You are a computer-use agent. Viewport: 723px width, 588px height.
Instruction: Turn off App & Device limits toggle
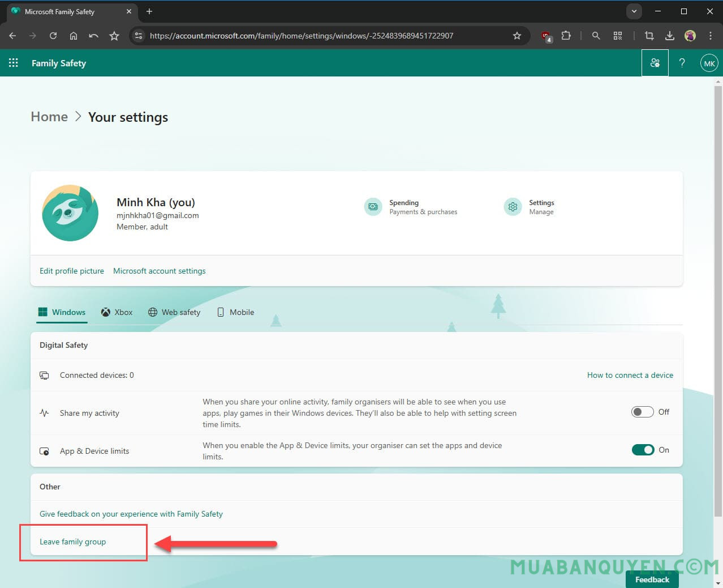point(643,450)
